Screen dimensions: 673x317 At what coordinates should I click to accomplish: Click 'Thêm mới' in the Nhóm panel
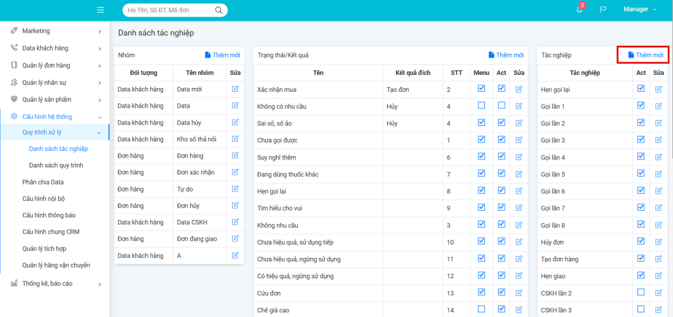click(x=222, y=55)
